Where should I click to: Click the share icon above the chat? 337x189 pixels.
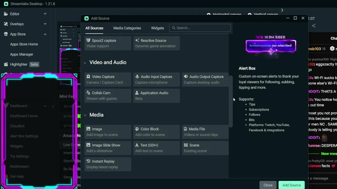point(314,26)
